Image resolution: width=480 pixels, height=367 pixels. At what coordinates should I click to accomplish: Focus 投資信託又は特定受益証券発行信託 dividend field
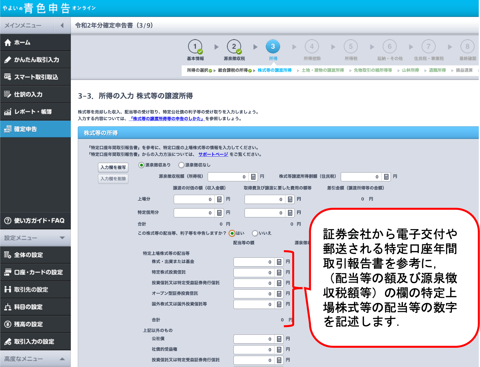pyautogui.click(x=254, y=283)
